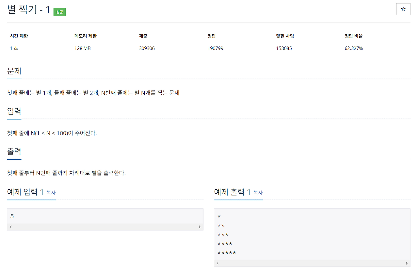Select the 문제 section heading
The width and height of the screenshot is (418, 271).
[x=14, y=71]
